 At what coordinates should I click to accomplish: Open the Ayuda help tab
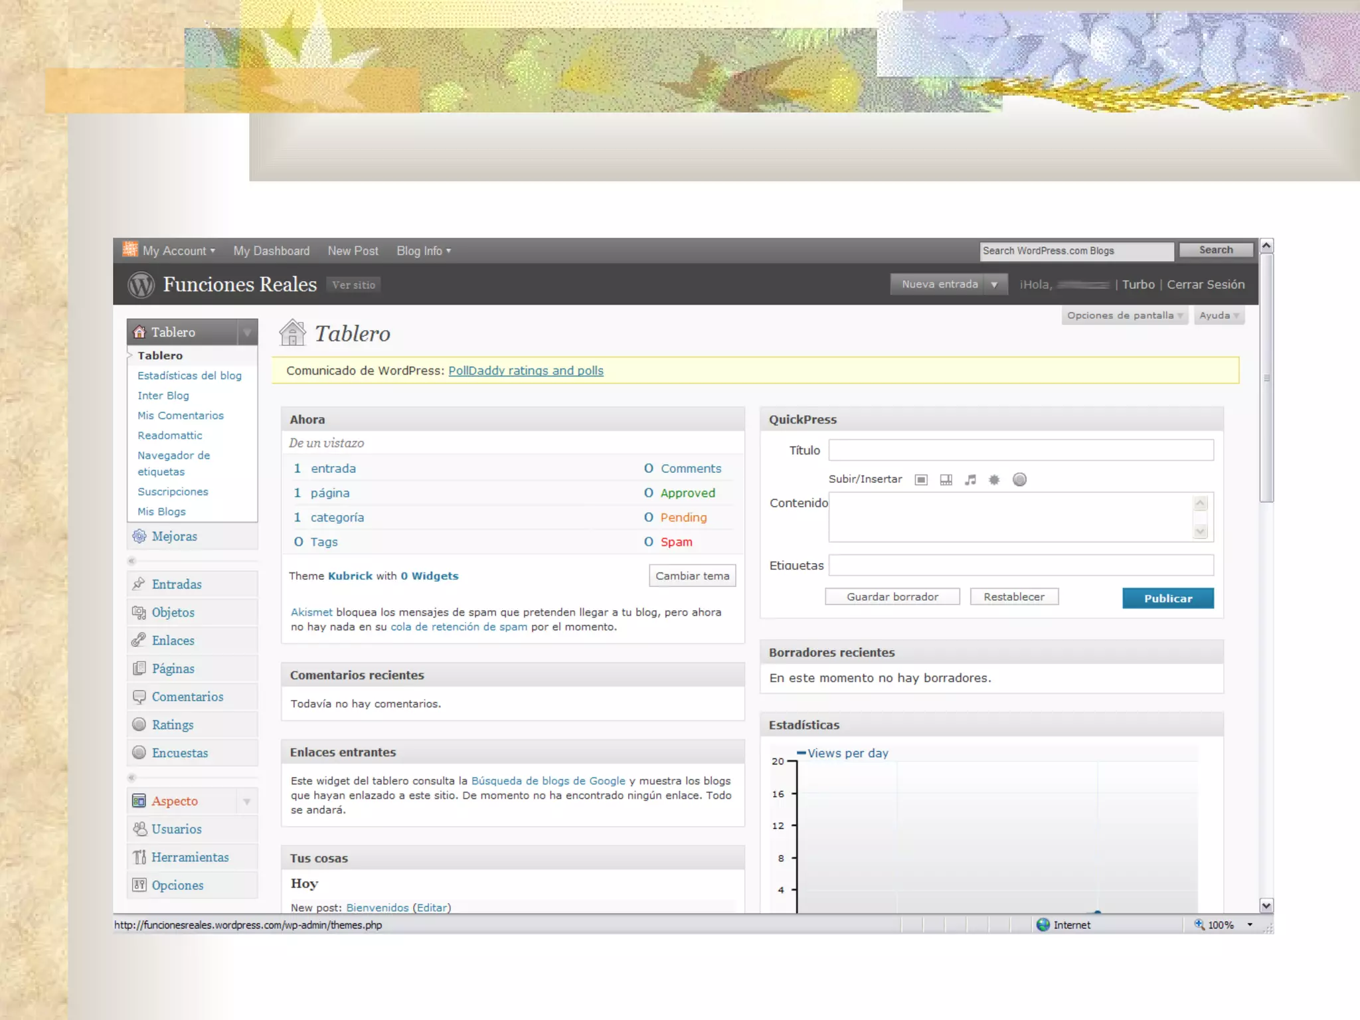pyautogui.click(x=1219, y=315)
